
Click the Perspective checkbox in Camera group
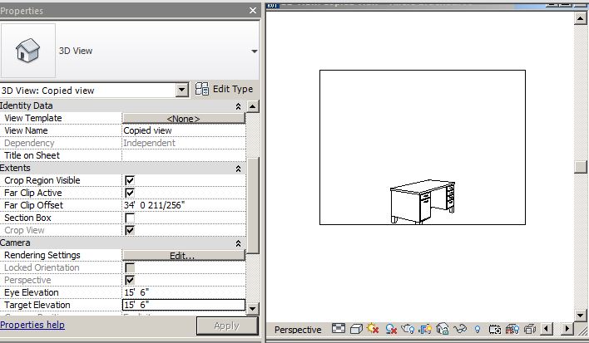pyautogui.click(x=130, y=280)
